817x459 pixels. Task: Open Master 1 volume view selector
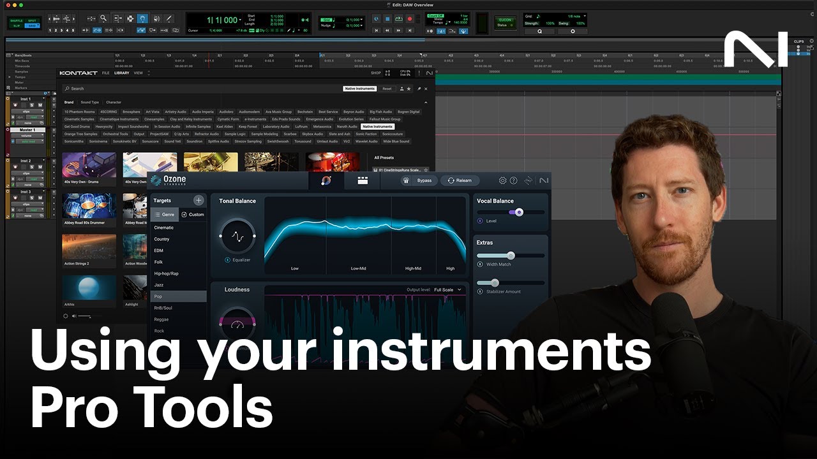coord(27,136)
